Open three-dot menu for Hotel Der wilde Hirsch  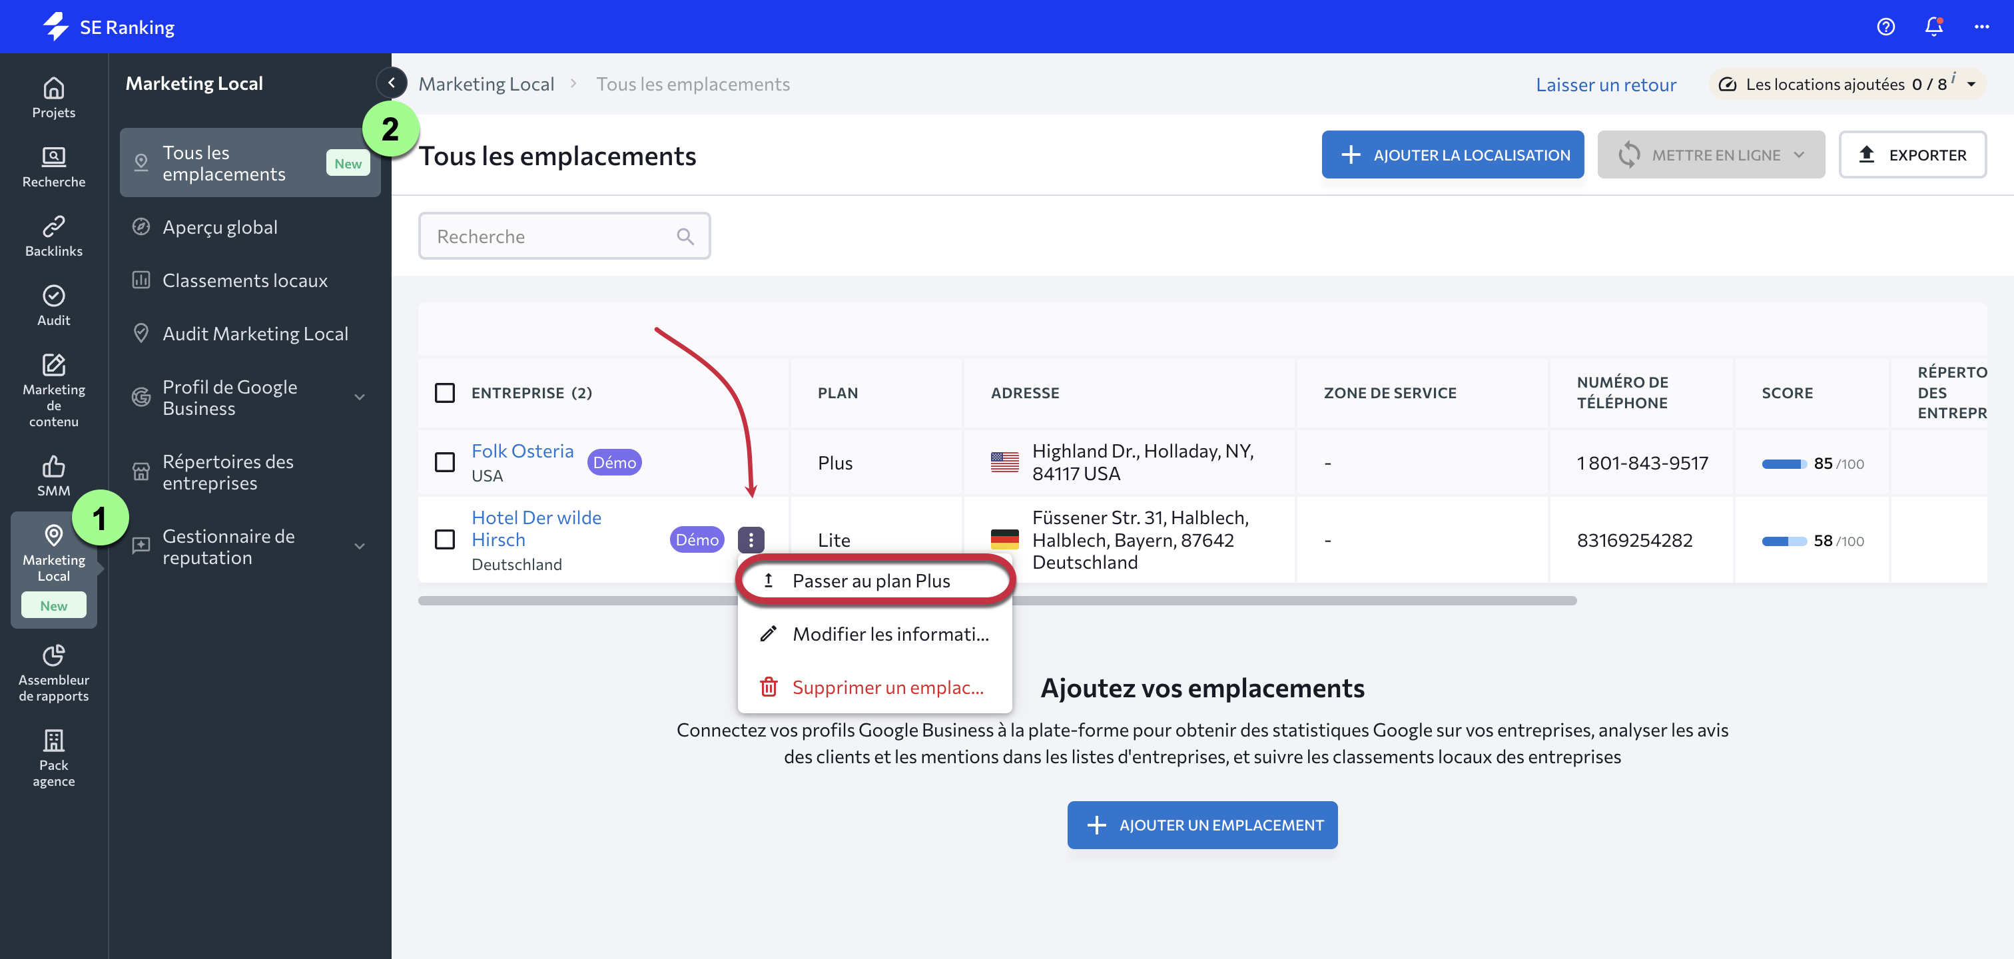point(751,539)
